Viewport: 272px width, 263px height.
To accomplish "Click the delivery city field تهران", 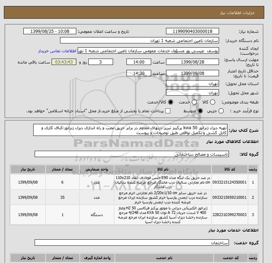I will click(193, 93).
